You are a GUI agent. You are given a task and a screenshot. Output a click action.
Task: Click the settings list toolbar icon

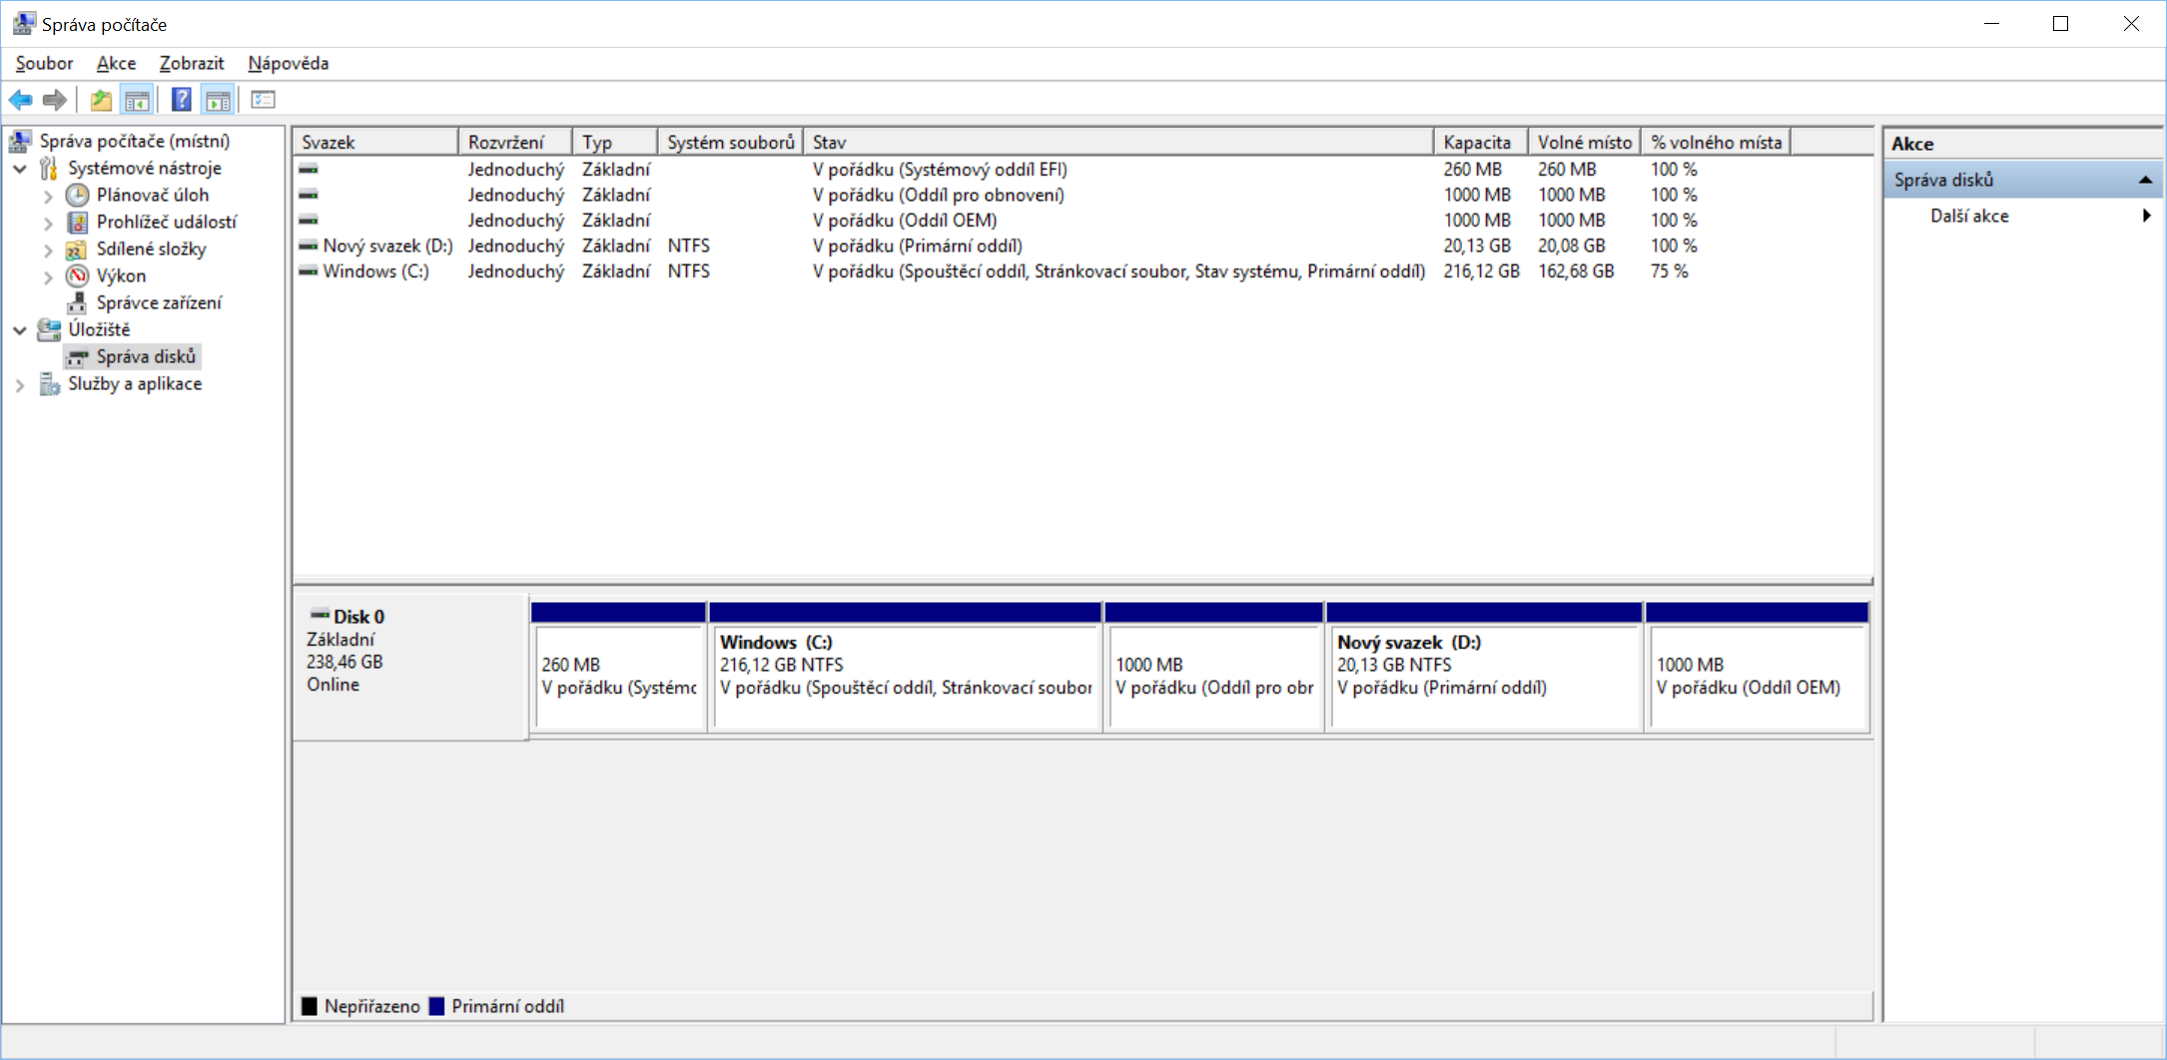point(264,100)
